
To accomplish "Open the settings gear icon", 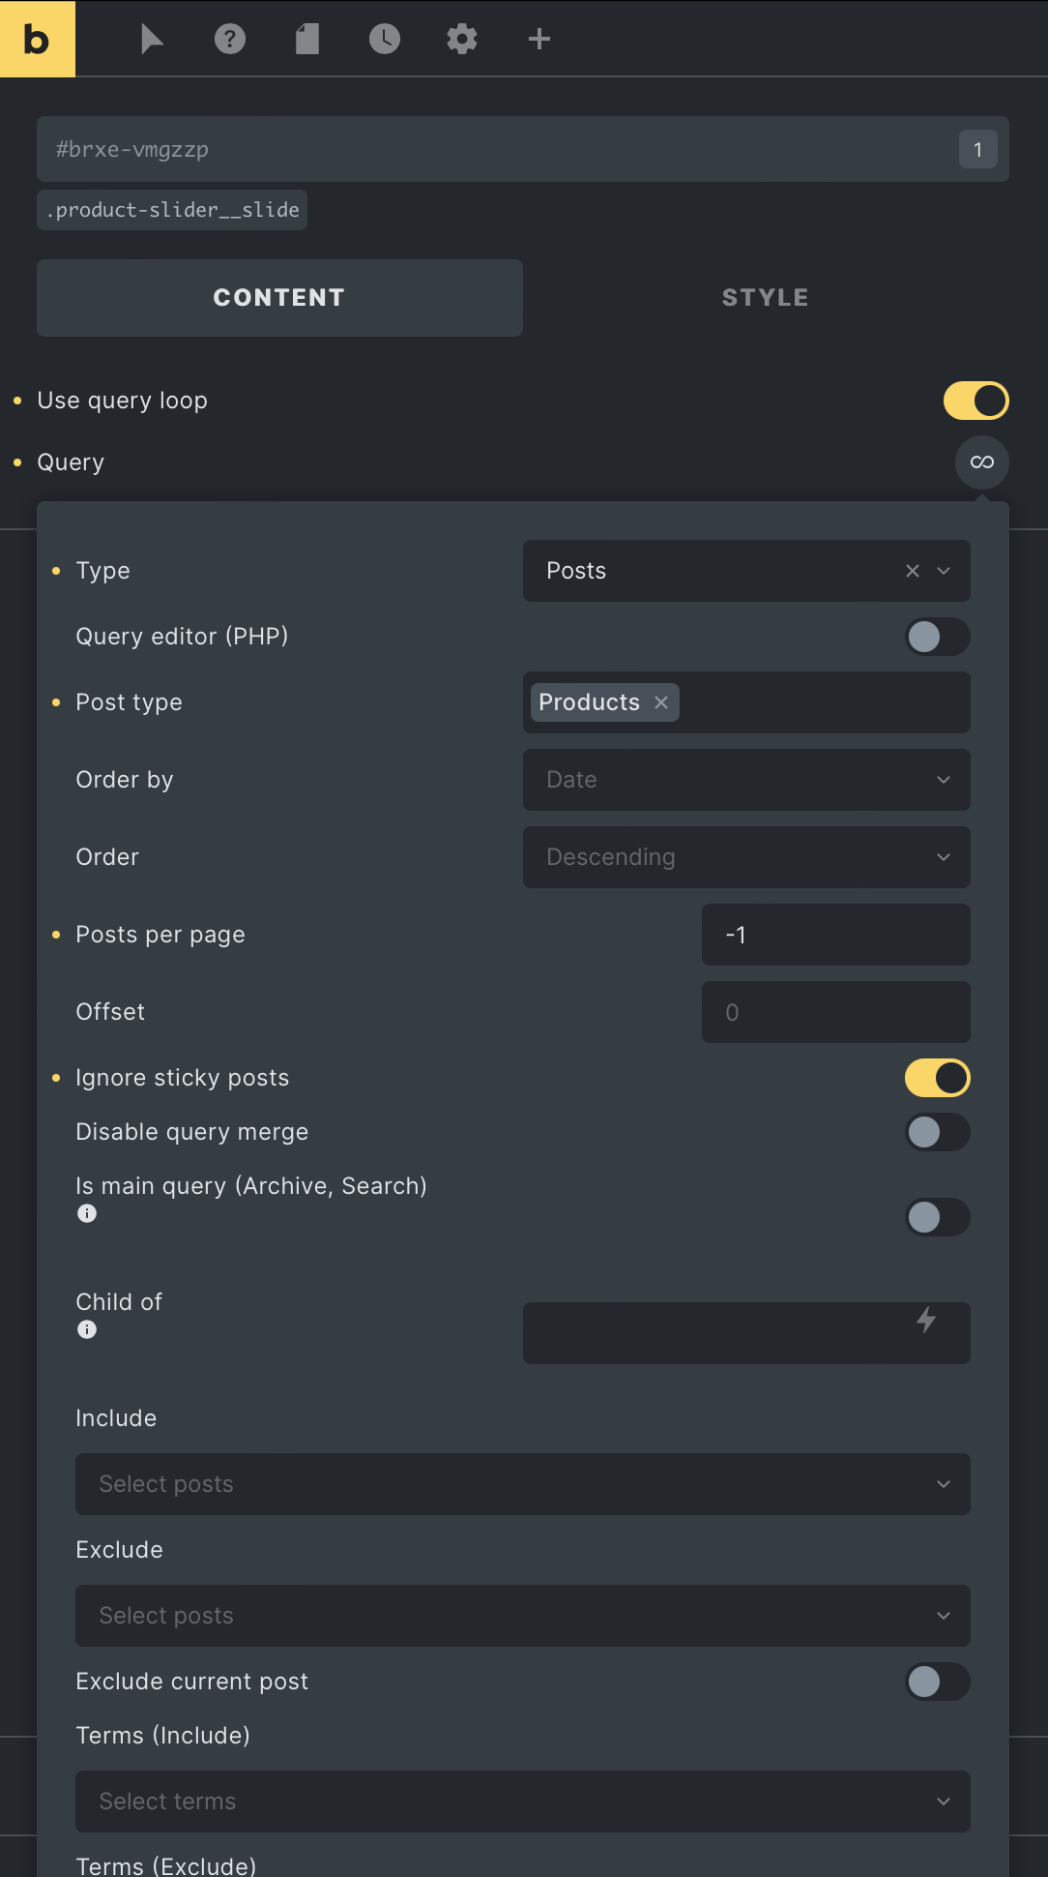I will point(462,39).
